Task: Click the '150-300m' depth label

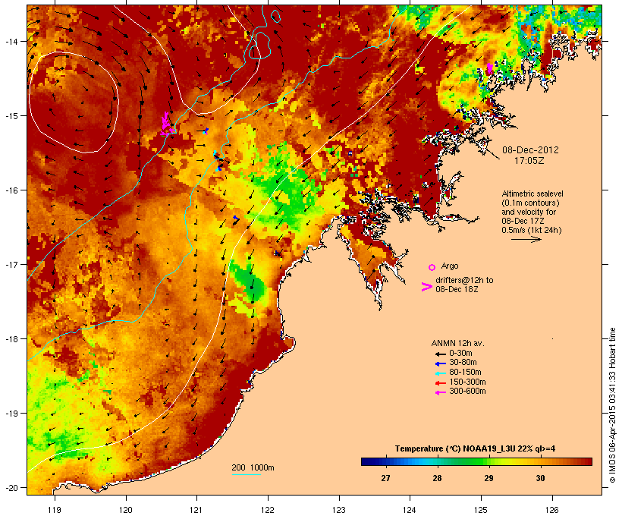Action: [467, 382]
